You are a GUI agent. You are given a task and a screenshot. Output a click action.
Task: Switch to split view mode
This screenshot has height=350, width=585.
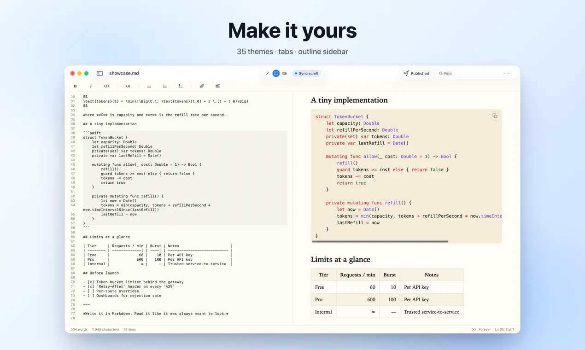276,73
